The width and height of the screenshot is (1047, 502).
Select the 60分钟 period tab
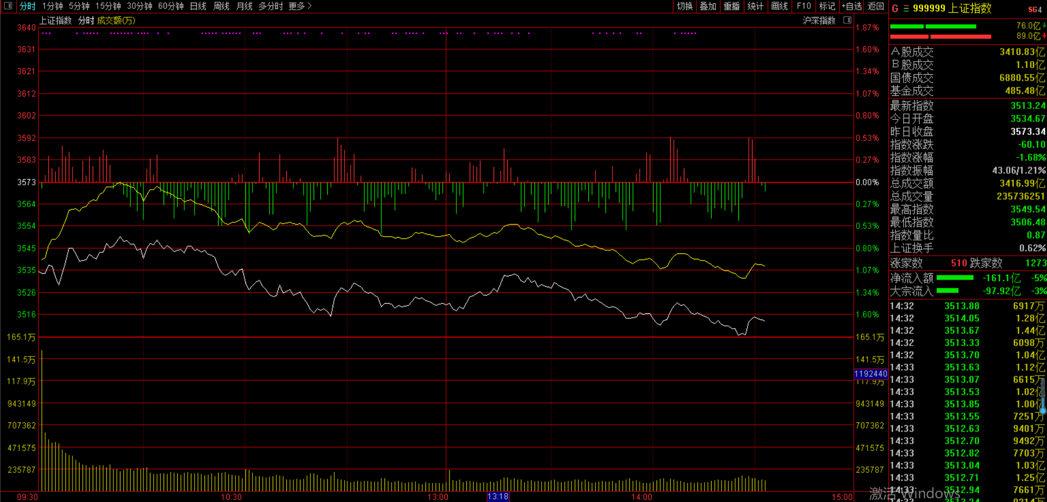pyautogui.click(x=171, y=6)
